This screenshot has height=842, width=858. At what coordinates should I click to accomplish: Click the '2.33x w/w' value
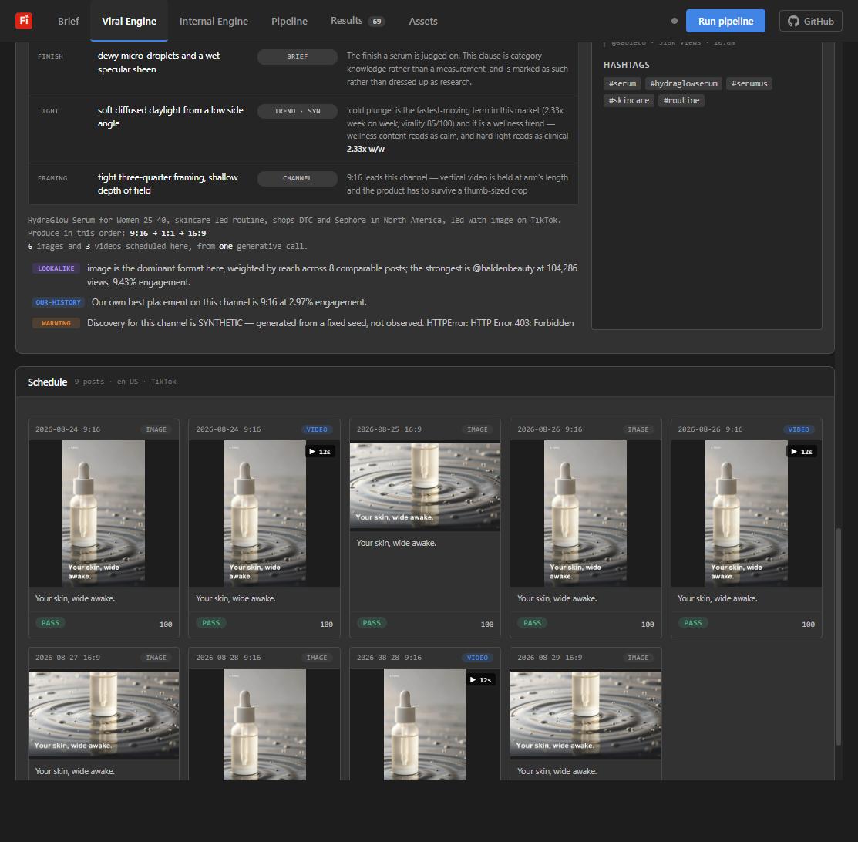point(365,149)
